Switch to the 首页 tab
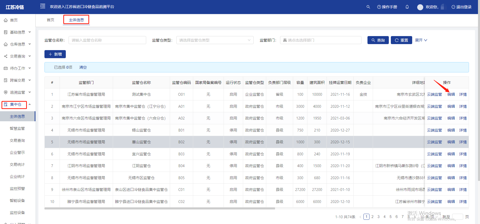The height and width of the screenshot is (224, 480). pos(50,20)
